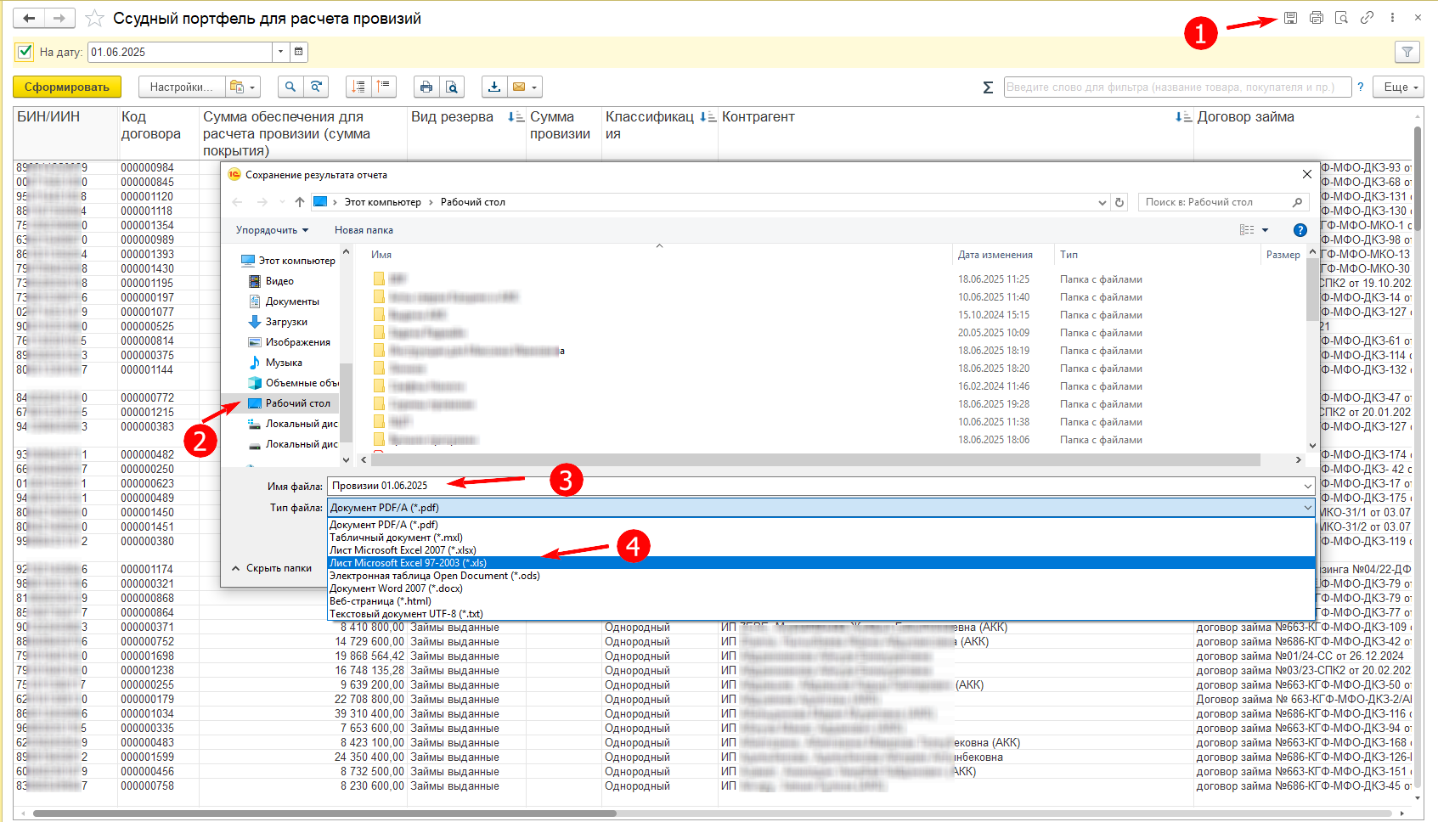Click the magnifier search icon in toolbar
This screenshot has height=822, width=1438.
[290, 87]
